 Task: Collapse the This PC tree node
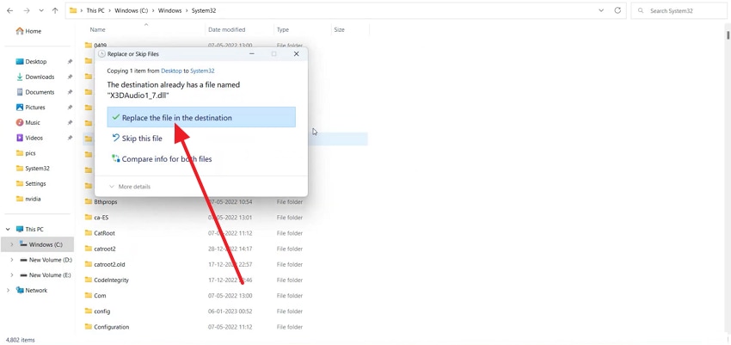[8, 230]
